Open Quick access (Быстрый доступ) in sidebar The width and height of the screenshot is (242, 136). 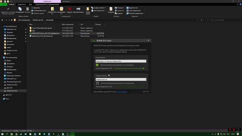(11, 26)
